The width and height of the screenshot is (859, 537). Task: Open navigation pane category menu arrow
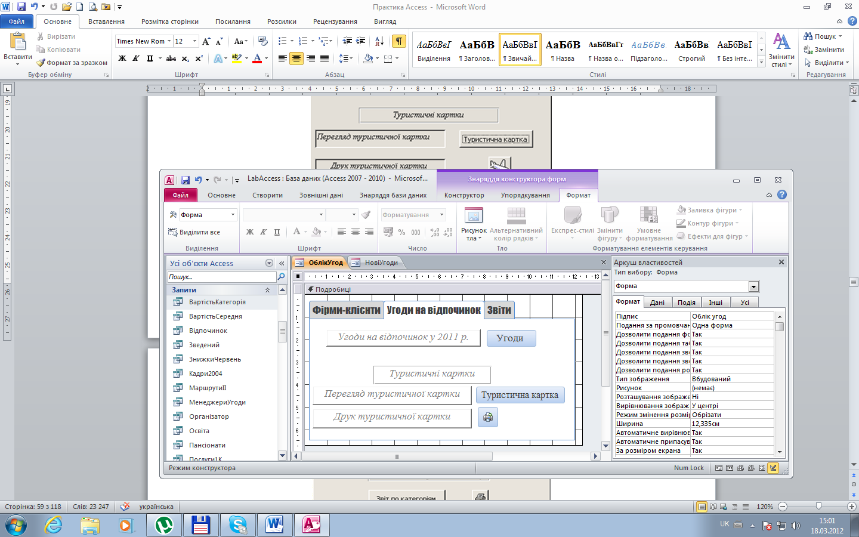coord(269,263)
